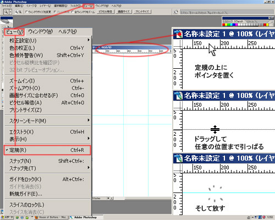Viewport: 275px width, 220px height.
Task: Click the palette well file browser icon
Action: coord(175,12)
